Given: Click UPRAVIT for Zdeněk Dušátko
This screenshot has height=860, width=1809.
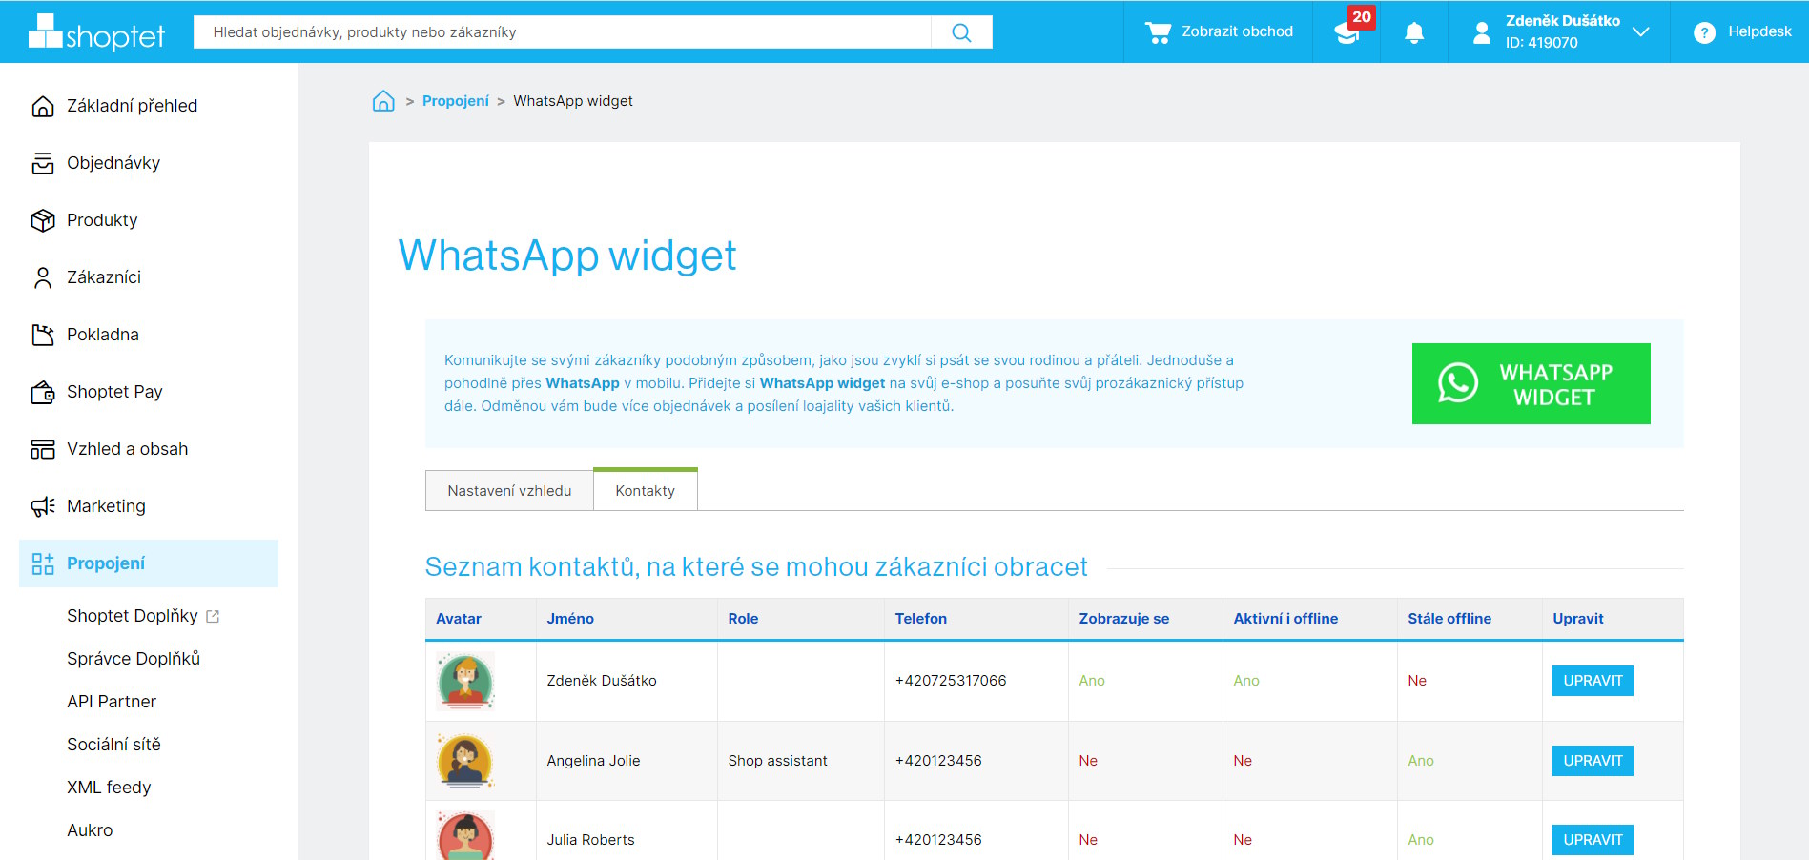Looking at the screenshot, I should (x=1593, y=681).
